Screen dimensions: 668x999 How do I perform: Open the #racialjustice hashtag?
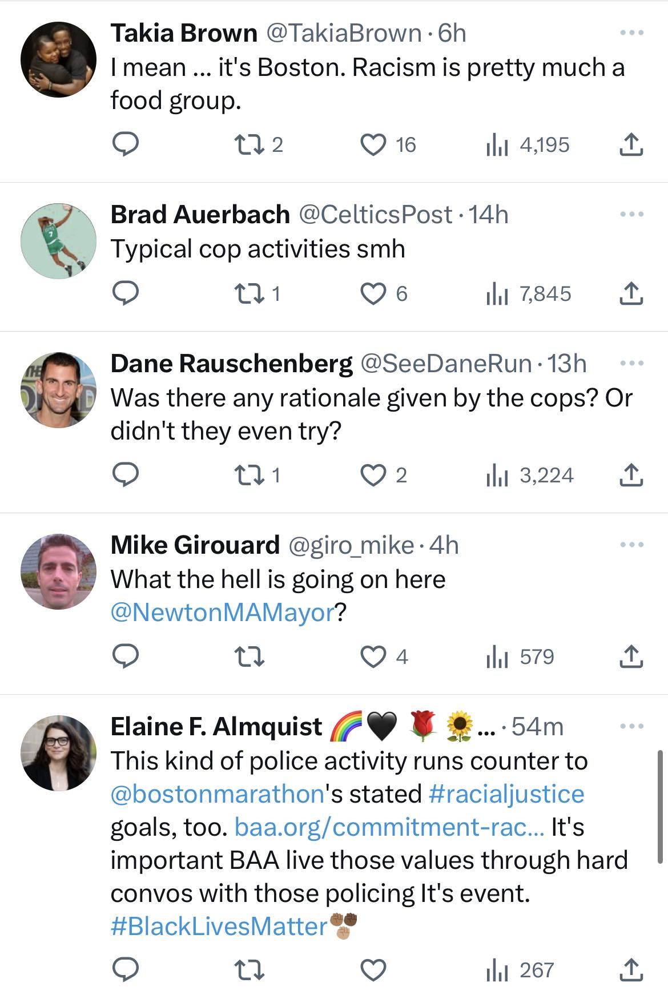pos(506,794)
